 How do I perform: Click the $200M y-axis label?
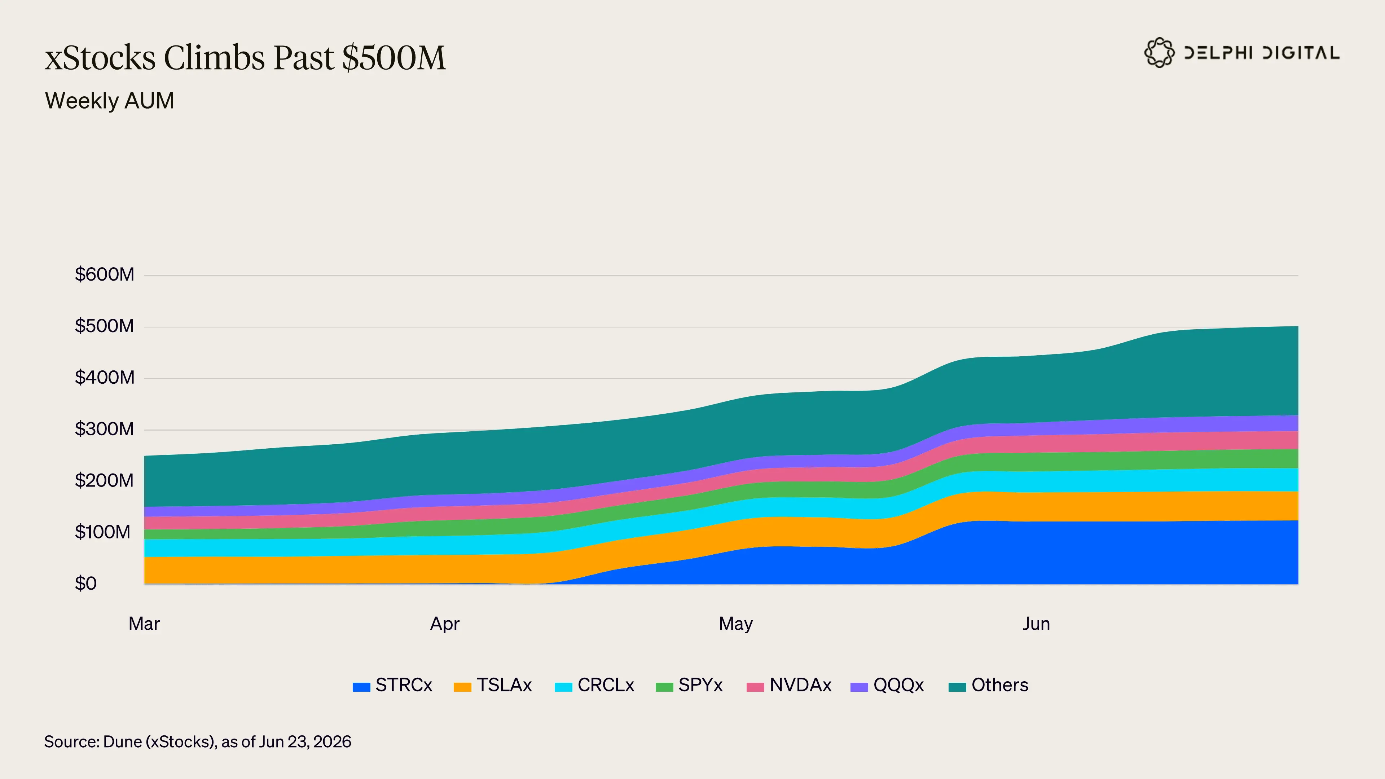104,481
